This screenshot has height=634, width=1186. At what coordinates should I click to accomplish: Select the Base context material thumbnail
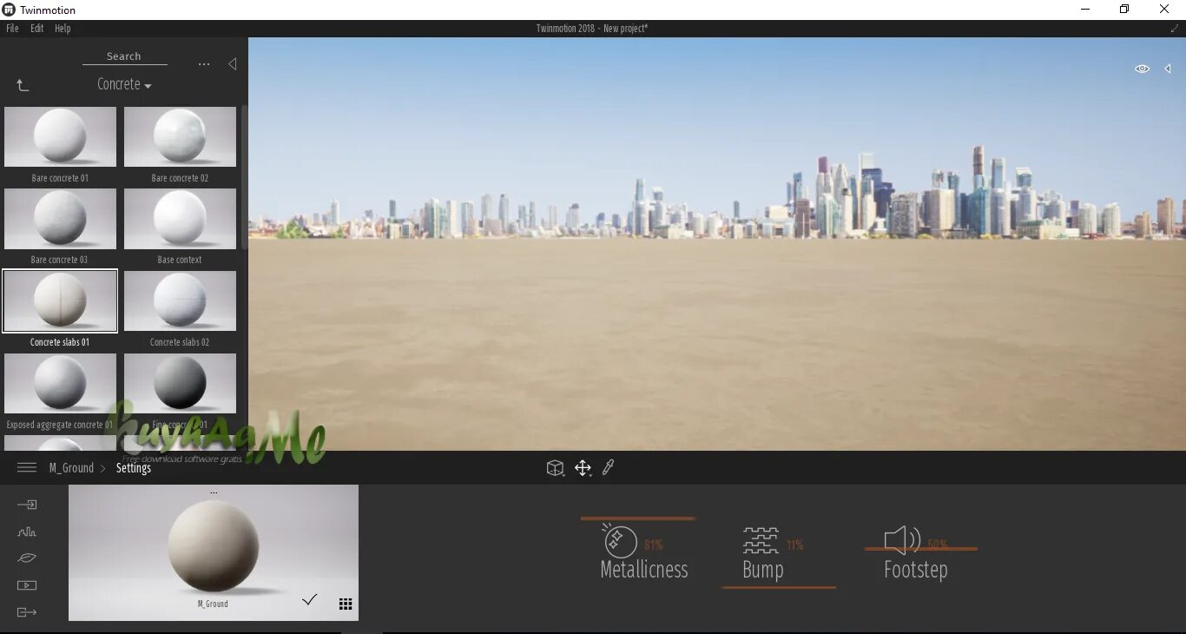tap(180, 219)
